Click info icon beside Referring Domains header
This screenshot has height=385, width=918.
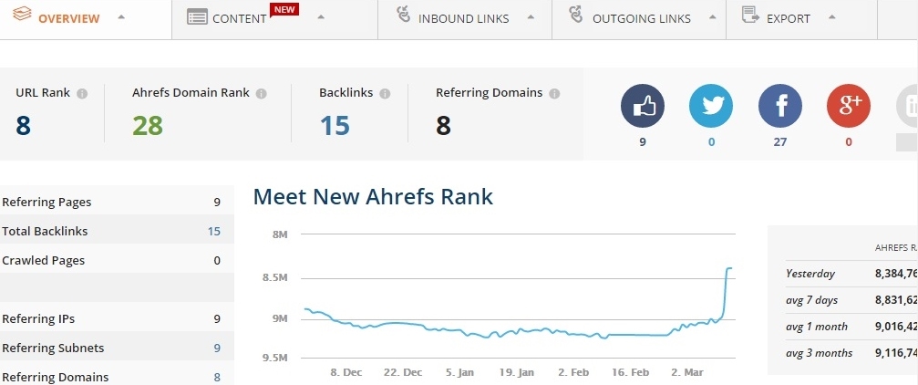click(554, 94)
